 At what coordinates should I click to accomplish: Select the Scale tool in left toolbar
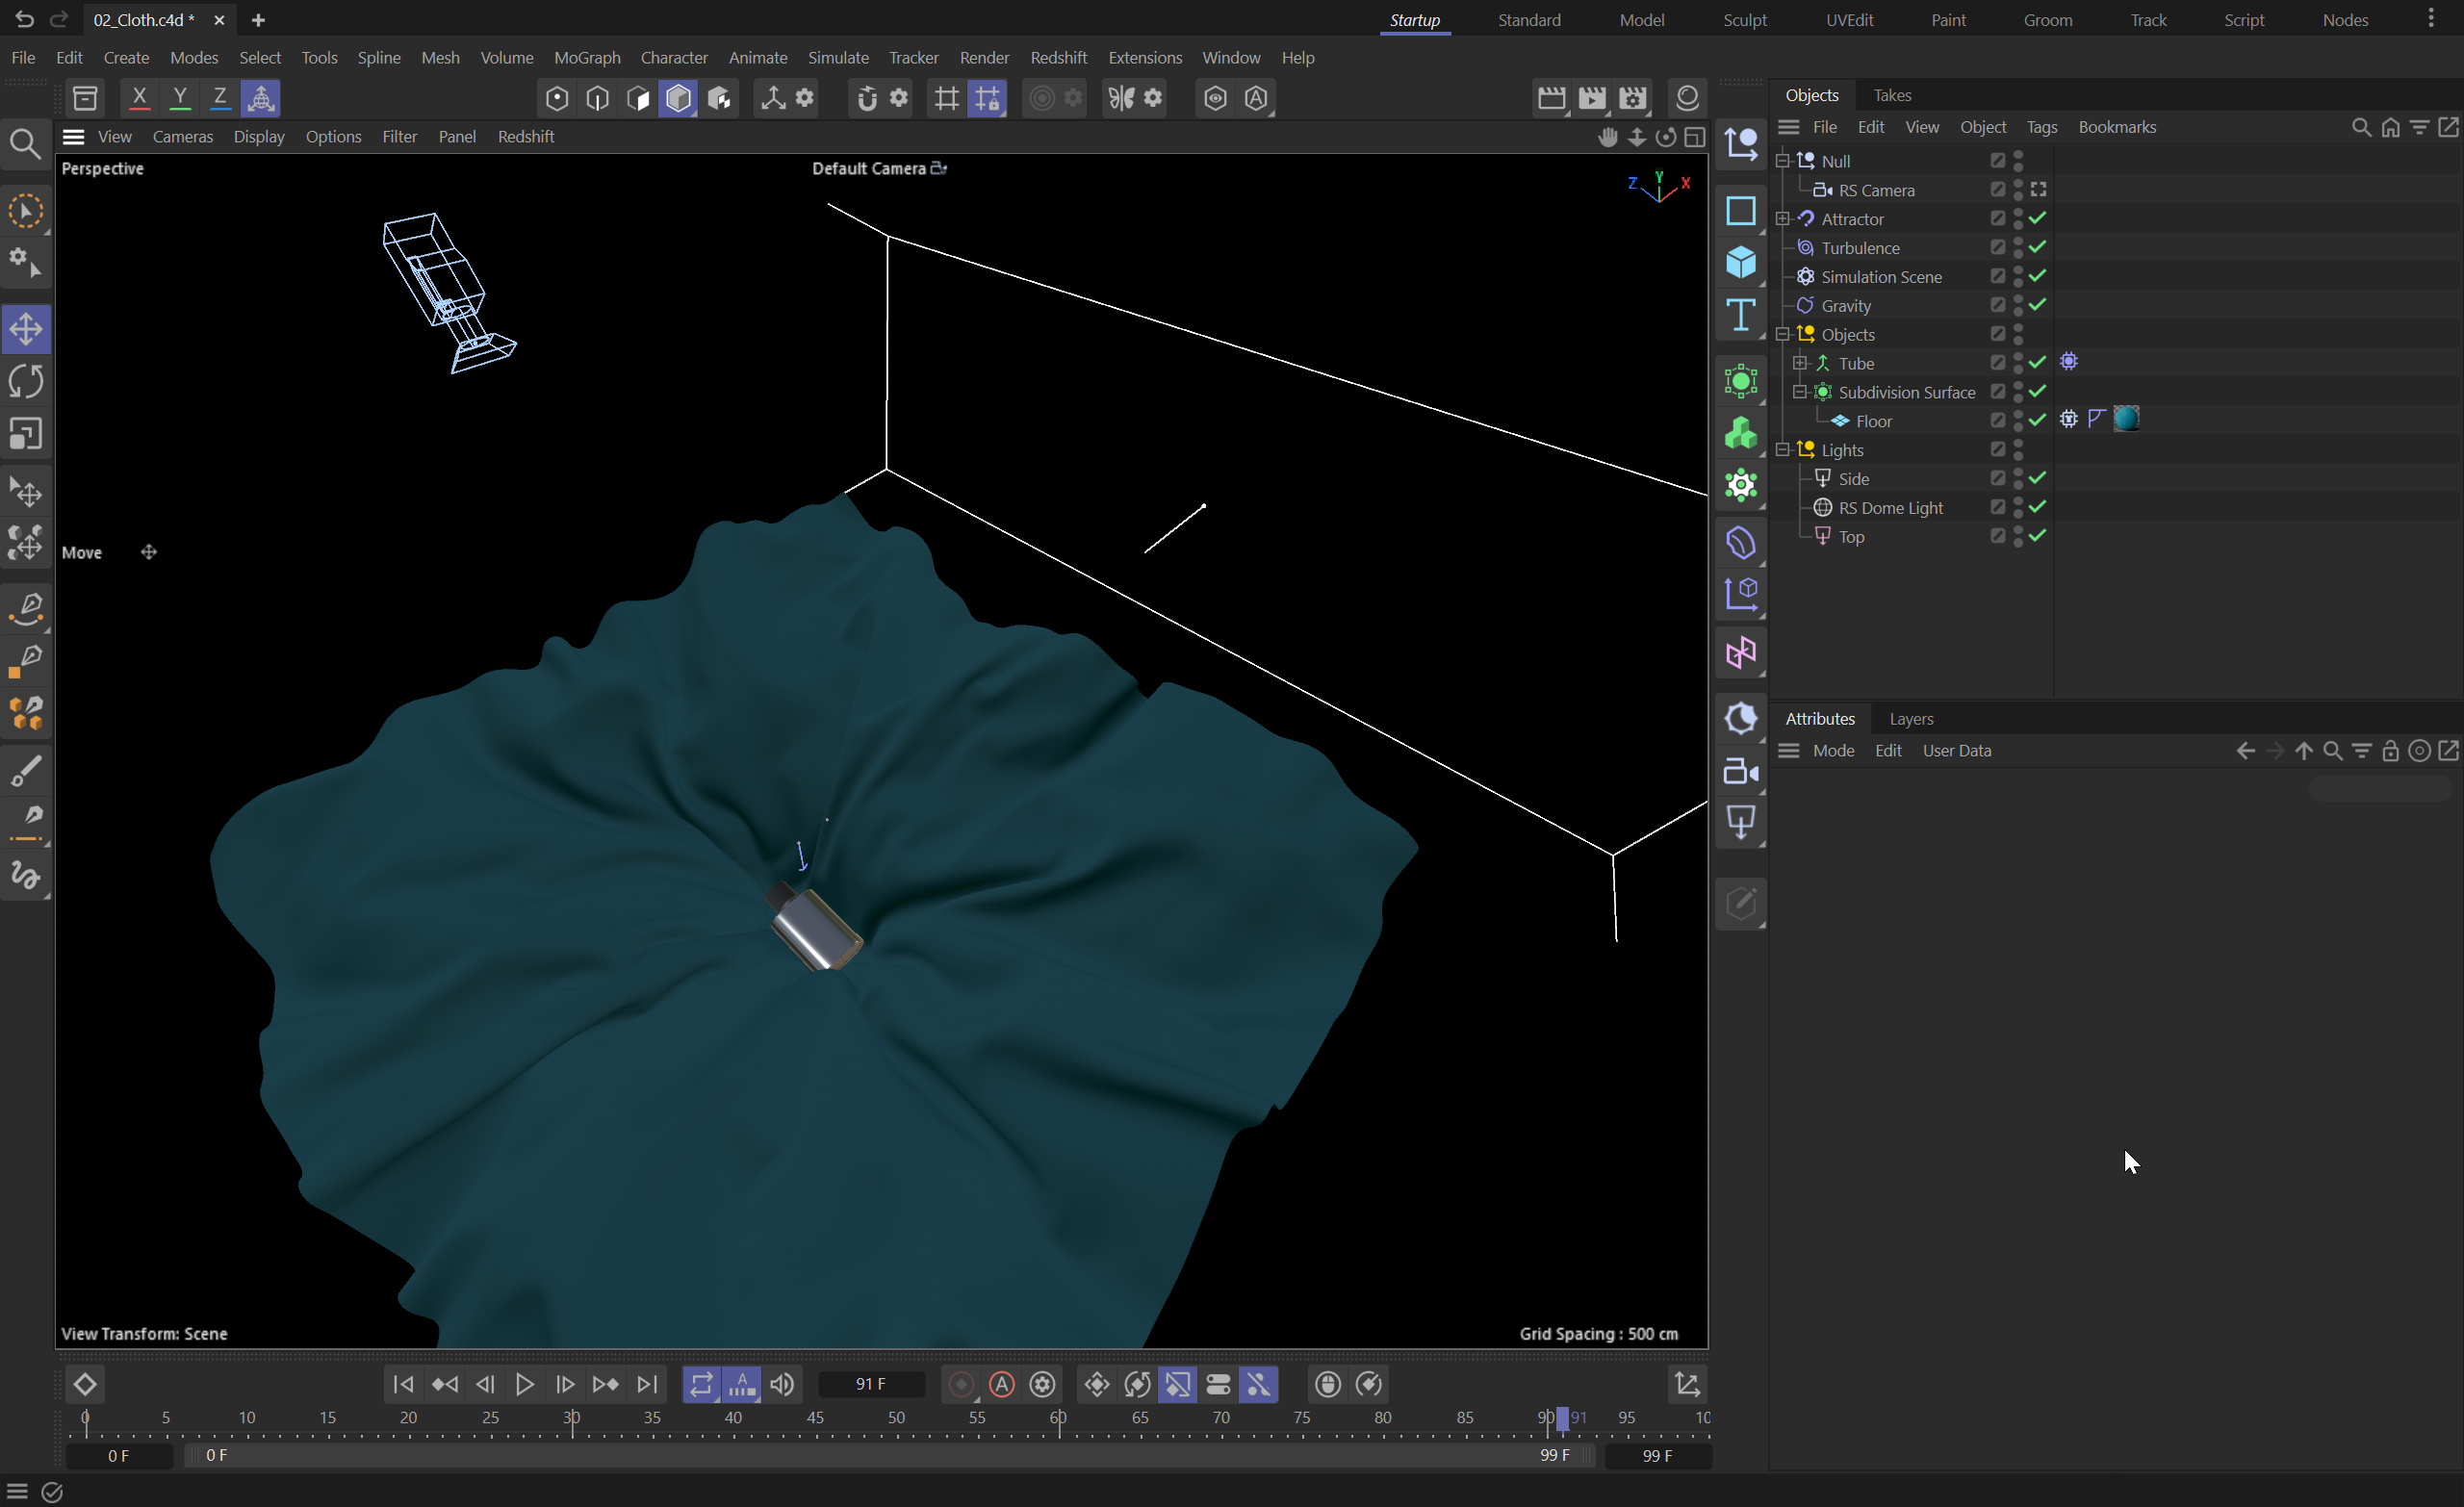pyautogui.click(x=26, y=434)
